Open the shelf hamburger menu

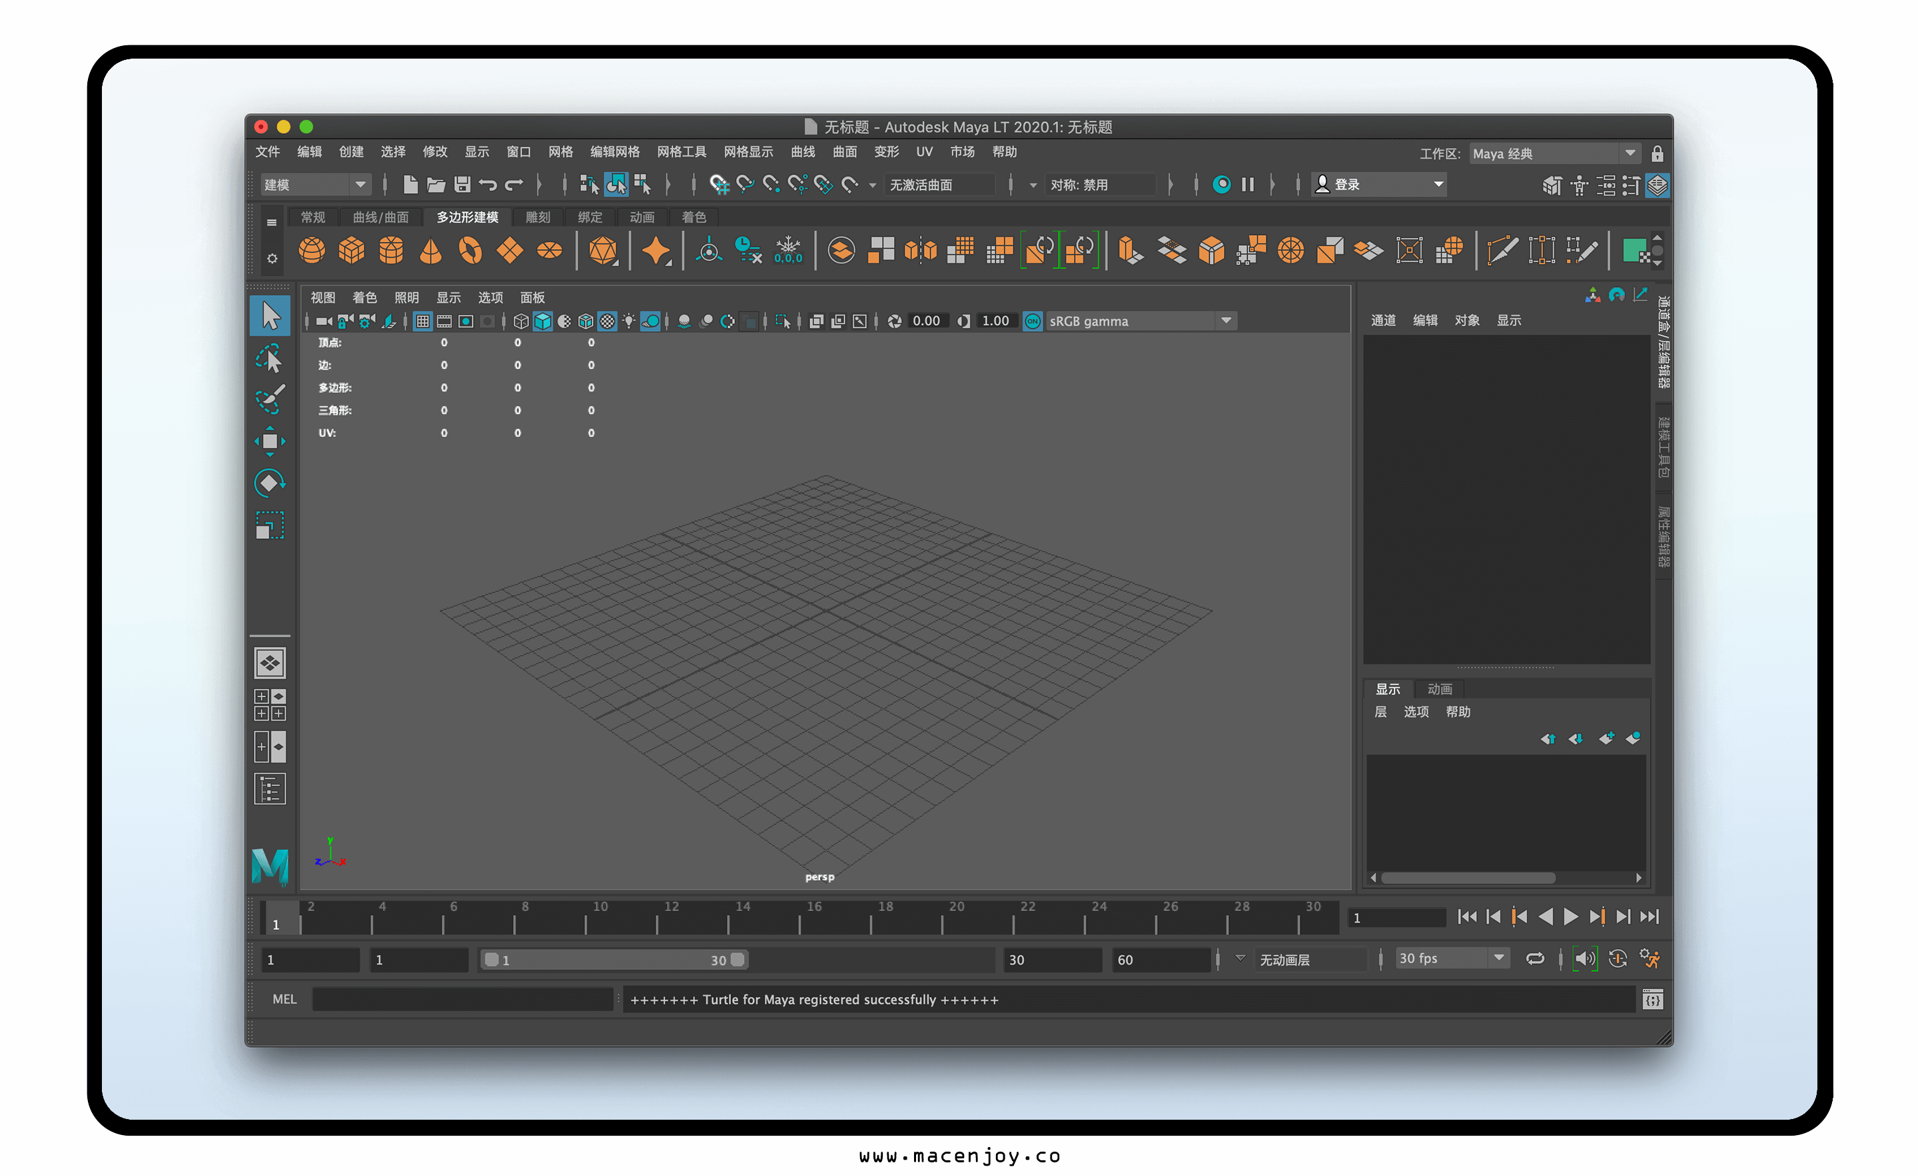pyautogui.click(x=271, y=222)
